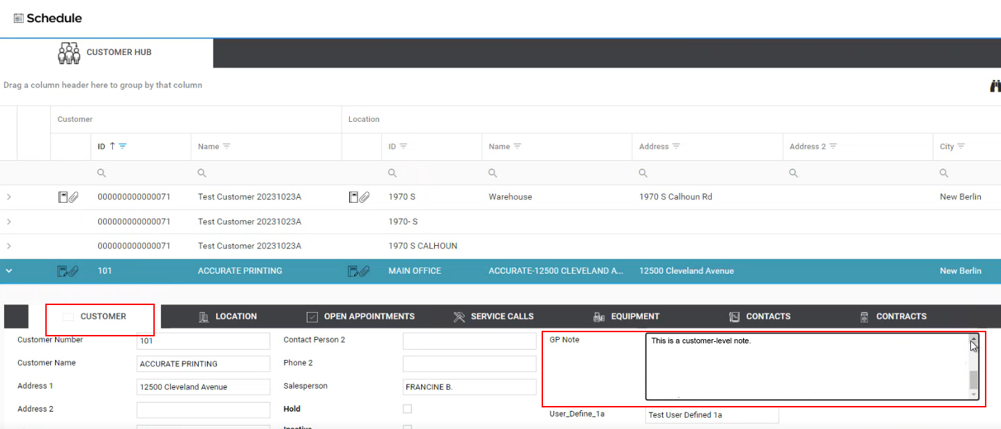
Task: Select the Customer Hub tab
Action: (106, 53)
